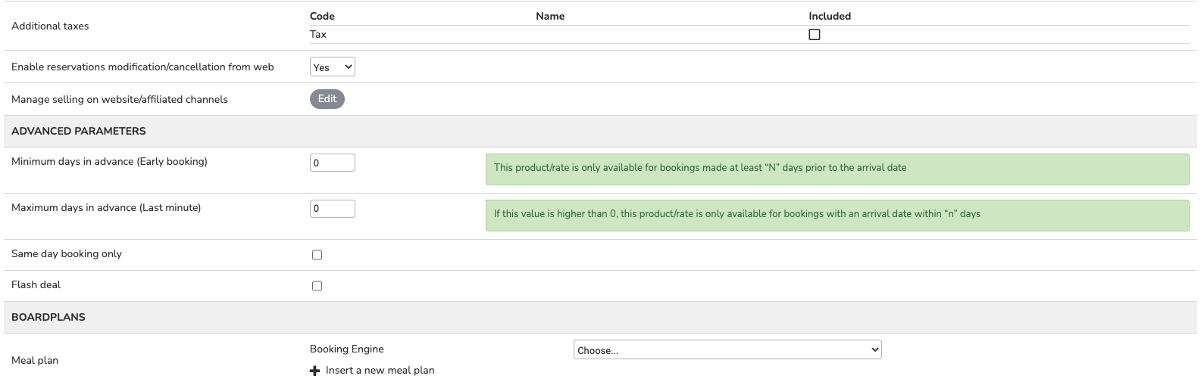Select the Tax row in the taxes table
The width and height of the screenshot is (1201, 385).
318,35
